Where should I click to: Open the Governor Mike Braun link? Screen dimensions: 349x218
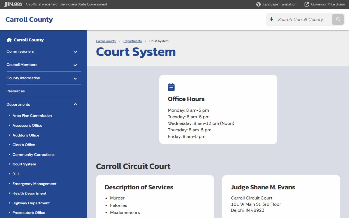(x=328, y=4)
